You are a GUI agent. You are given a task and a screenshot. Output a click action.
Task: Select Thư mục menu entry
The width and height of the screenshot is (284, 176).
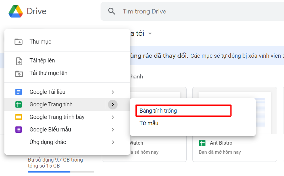click(41, 42)
